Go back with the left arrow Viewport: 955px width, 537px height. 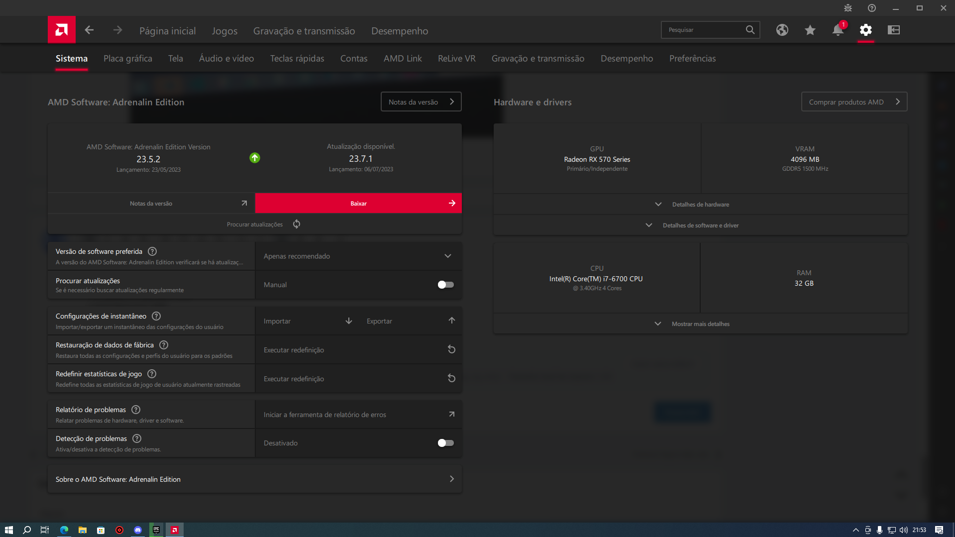(x=89, y=30)
